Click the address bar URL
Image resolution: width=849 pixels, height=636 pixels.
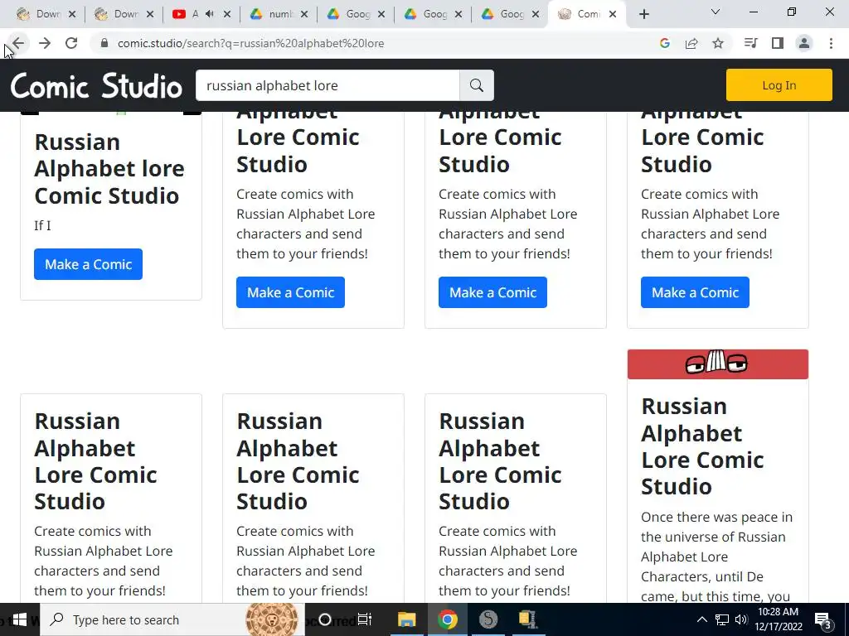point(250,43)
